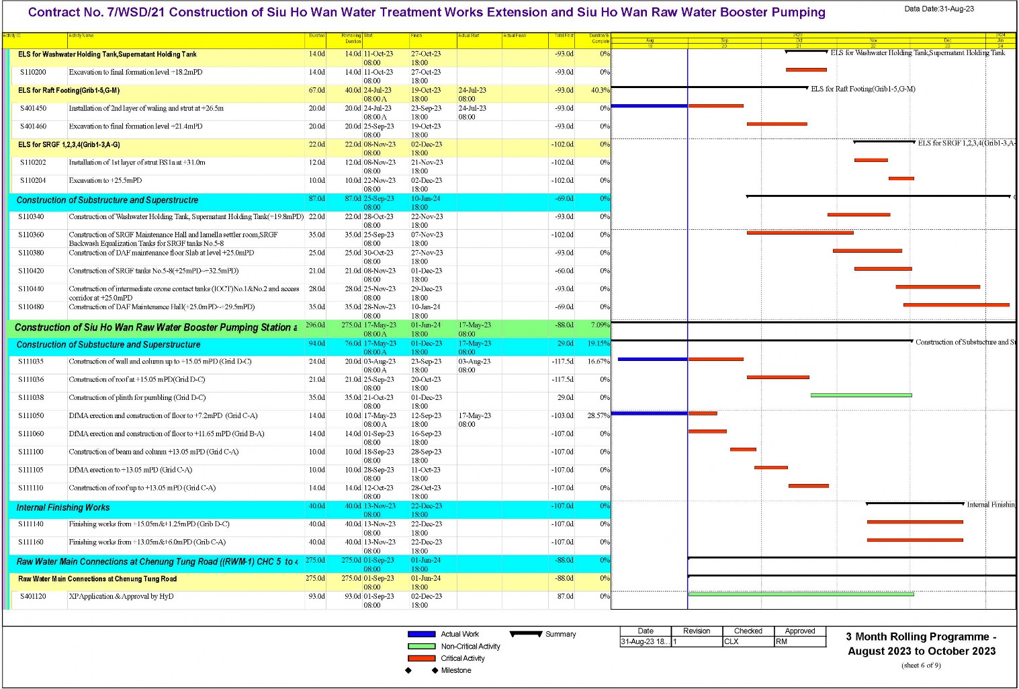Click the contract title heading text

(x=427, y=12)
